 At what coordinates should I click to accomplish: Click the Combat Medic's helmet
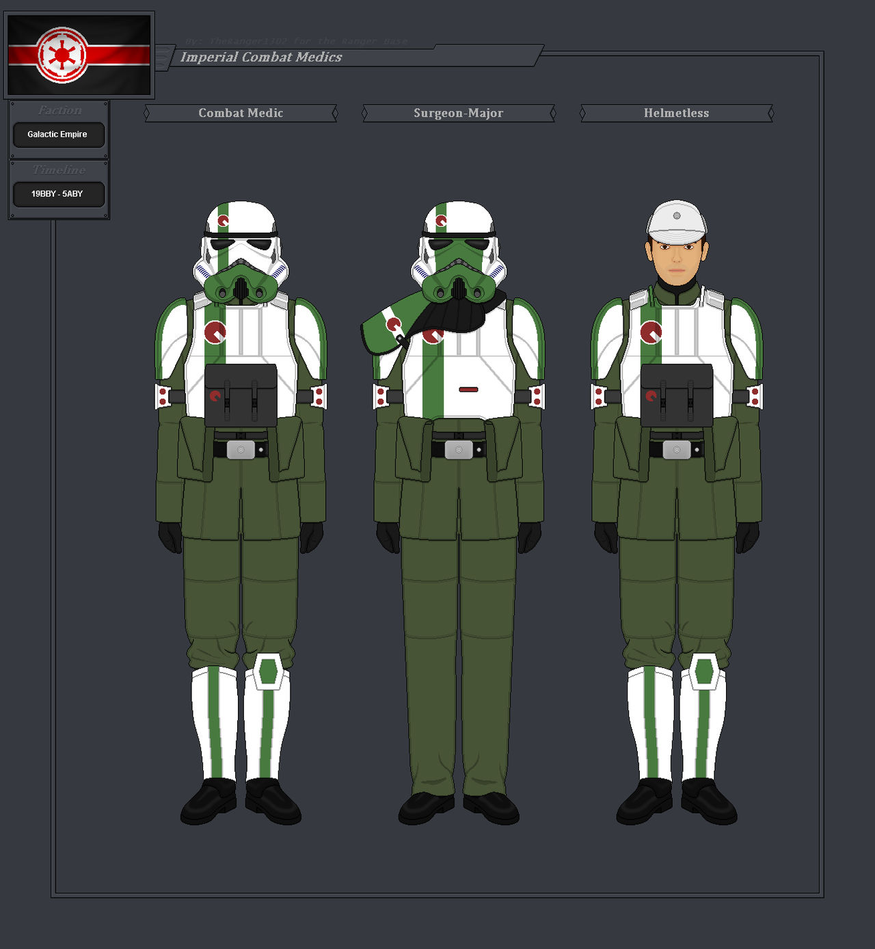point(241,252)
